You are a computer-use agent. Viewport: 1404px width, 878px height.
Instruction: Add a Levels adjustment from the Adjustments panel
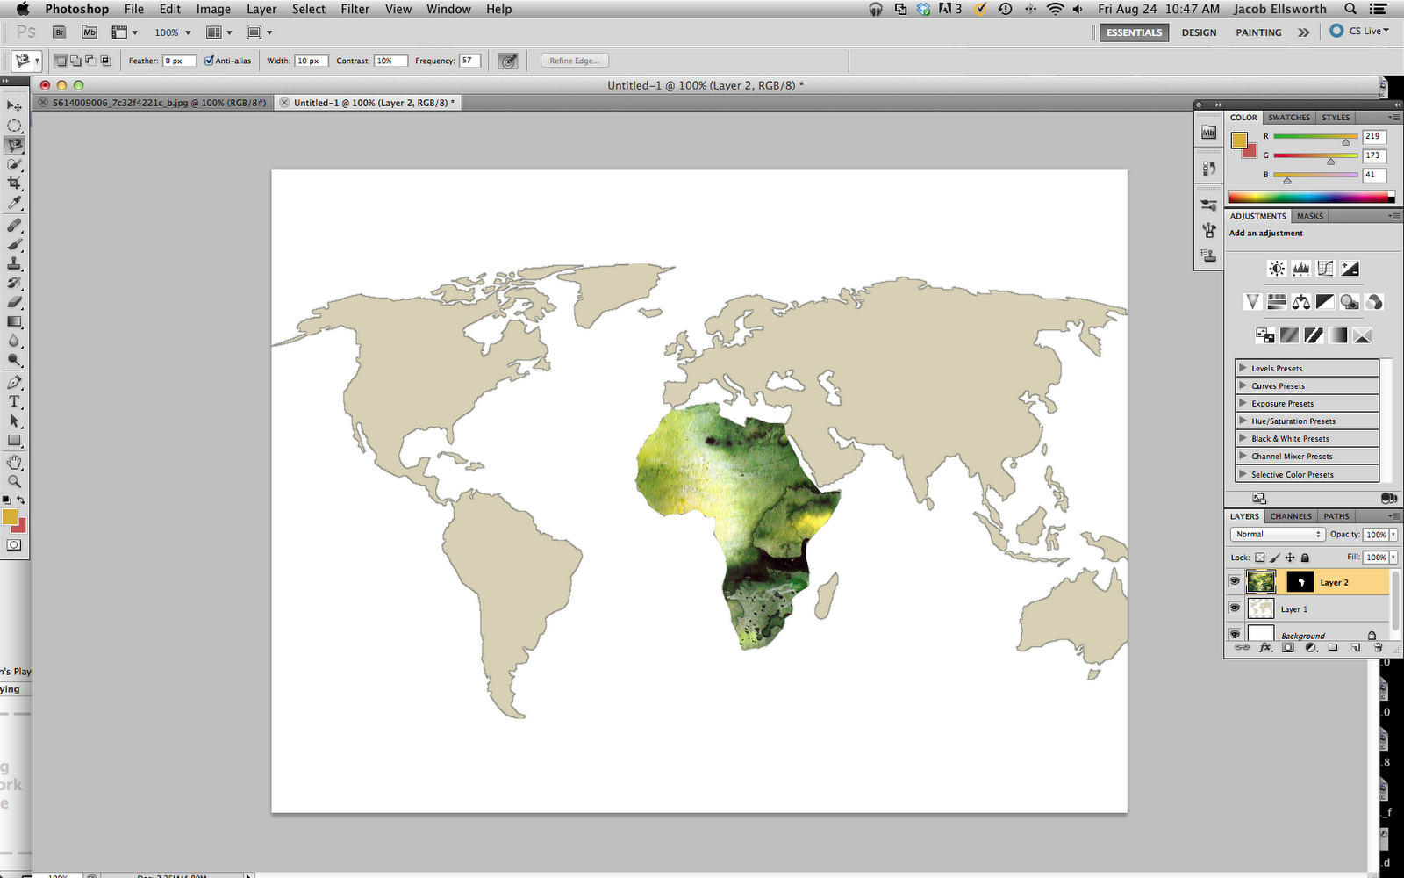point(1300,269)
